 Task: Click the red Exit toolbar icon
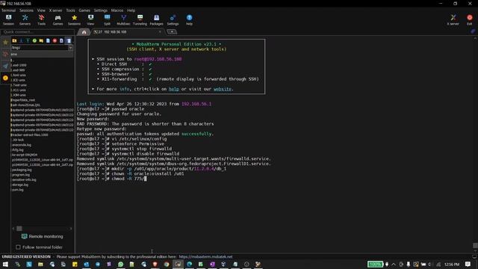pos(470,20)
